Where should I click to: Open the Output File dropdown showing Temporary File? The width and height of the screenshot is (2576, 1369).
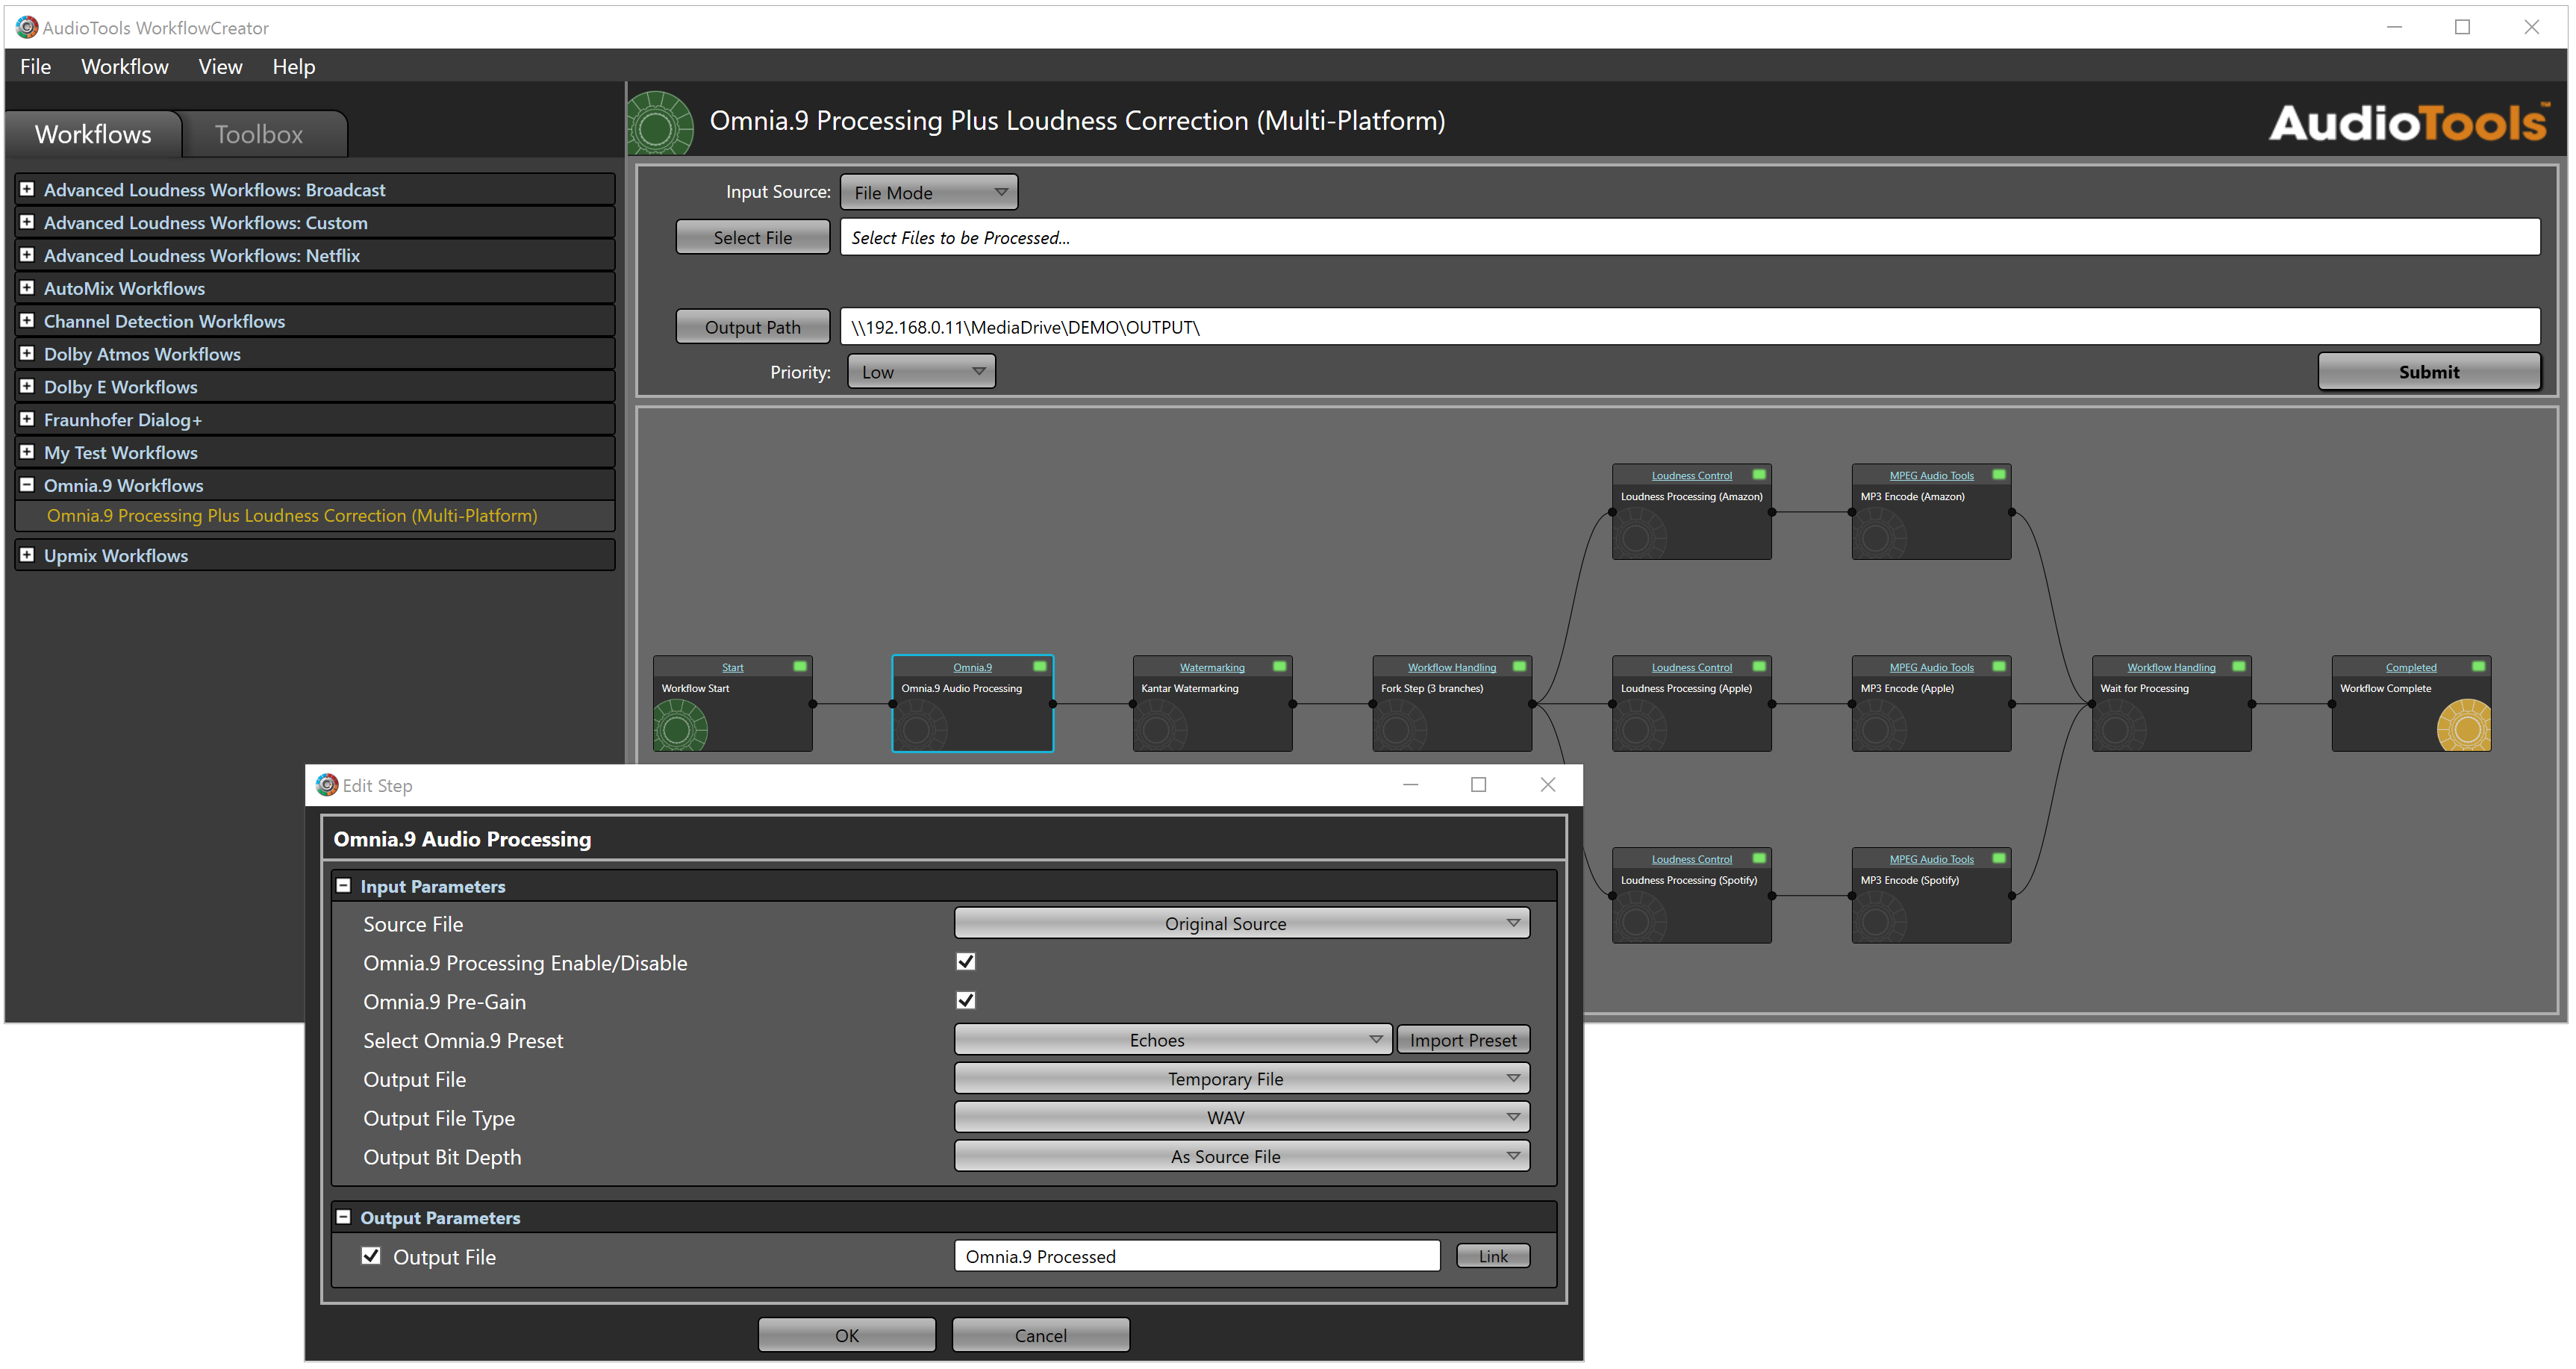(x=1242, y=1079)
